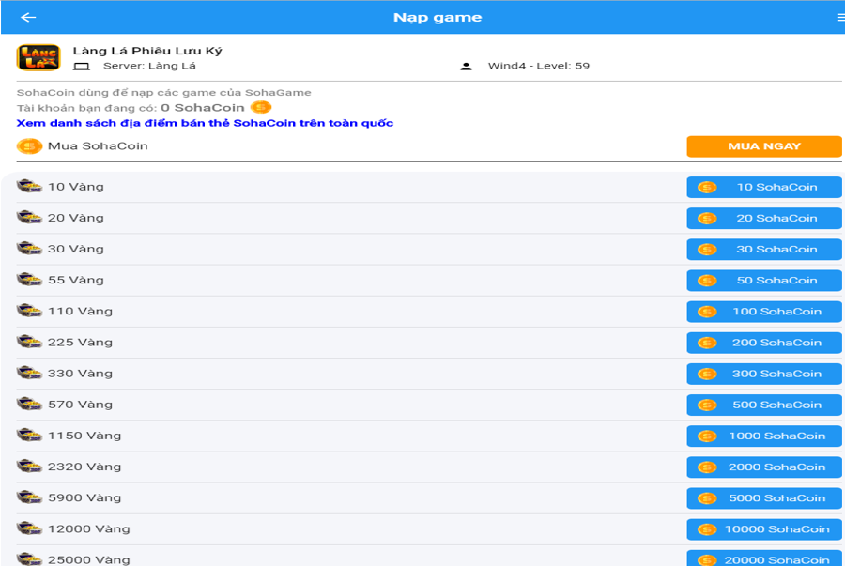Image resolution: width=845 pixels, height=566 pixels.
Task: Click the chest icon for 55 Vàng
Action: [29, 280]
